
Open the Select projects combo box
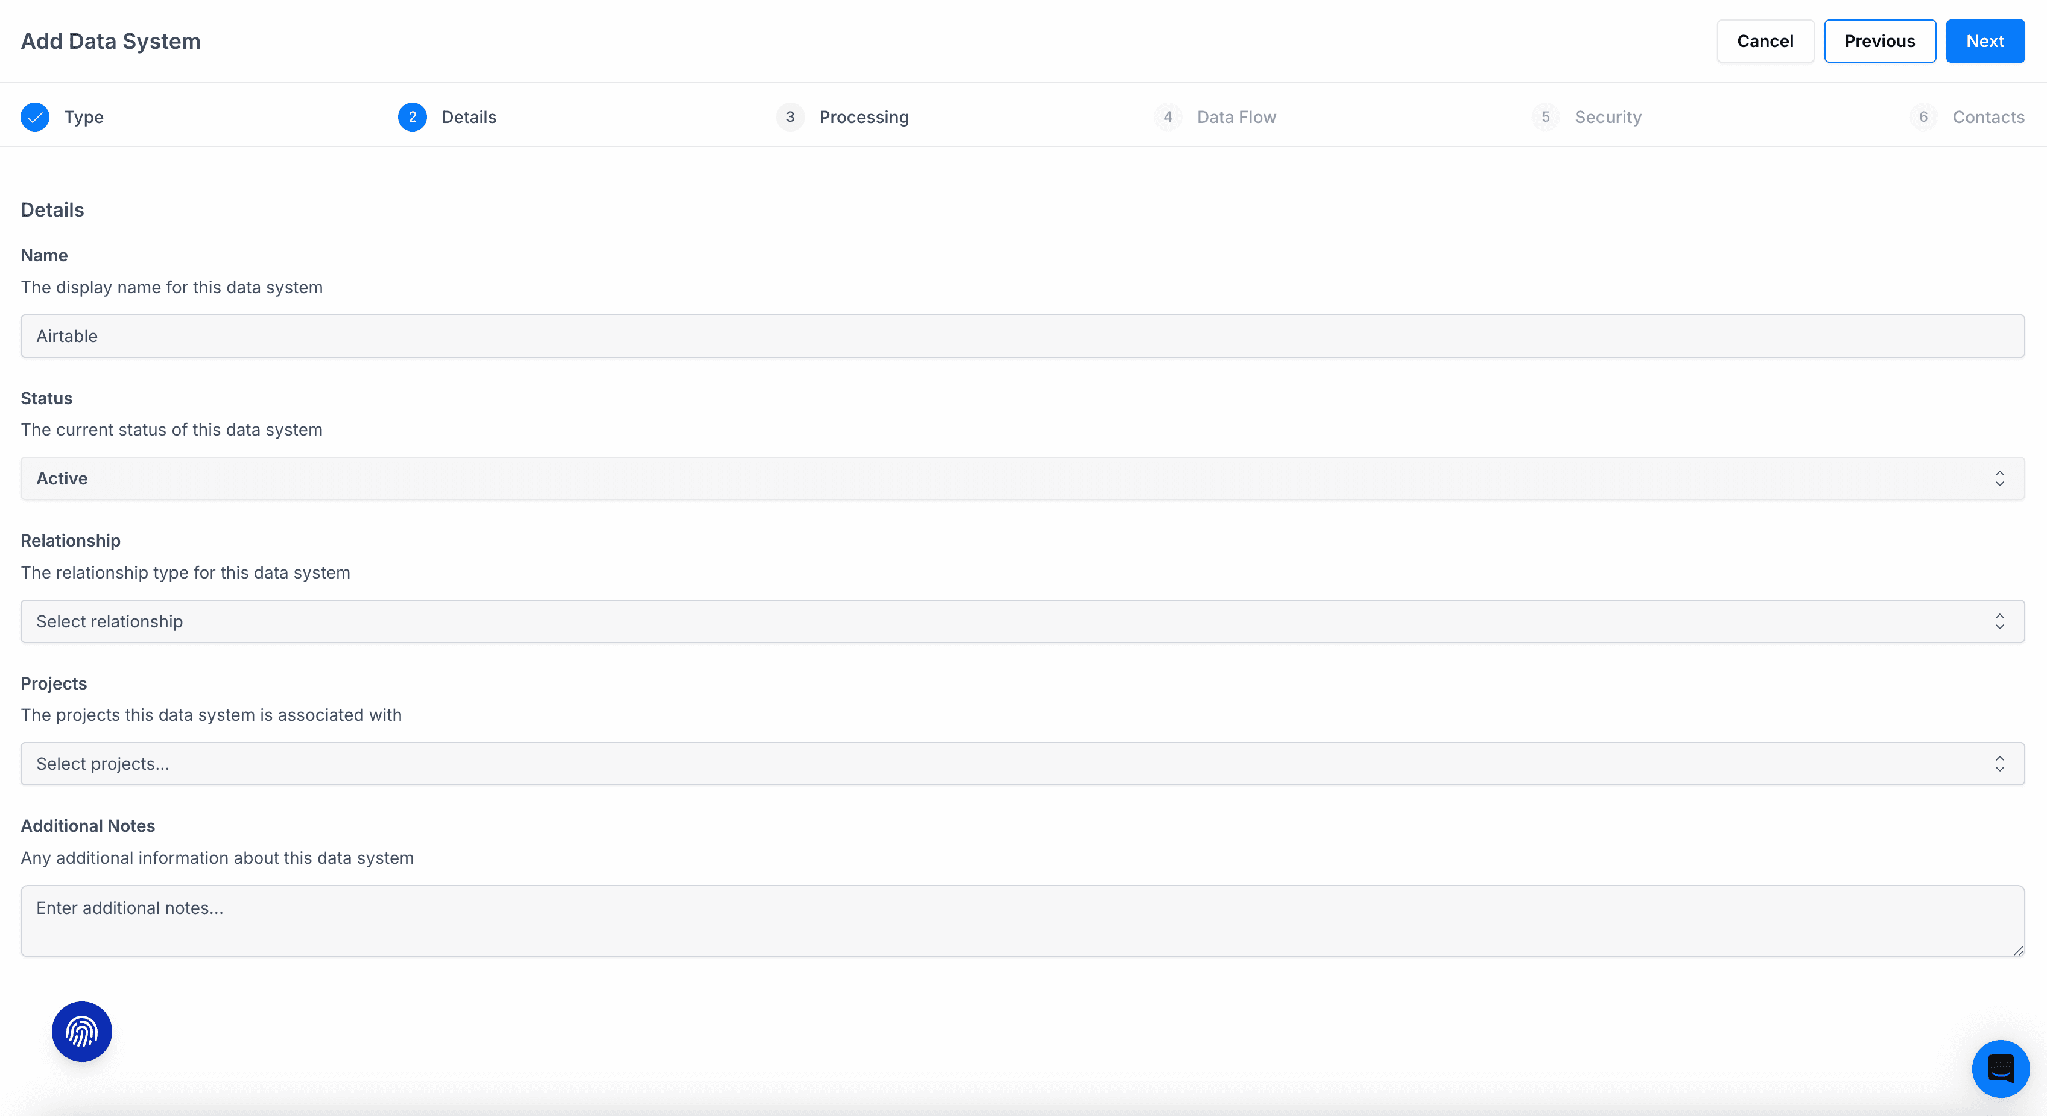[1022, 764]
